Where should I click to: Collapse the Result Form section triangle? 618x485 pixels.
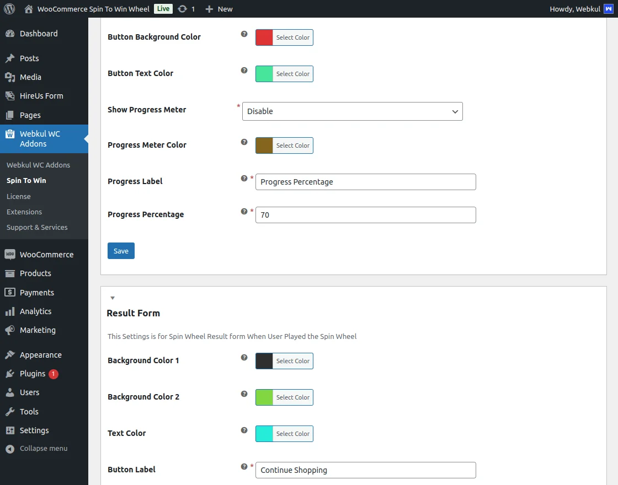[113, 298]
